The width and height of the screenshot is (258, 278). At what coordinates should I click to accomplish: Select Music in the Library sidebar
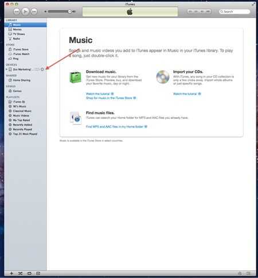tap(25, 25)
